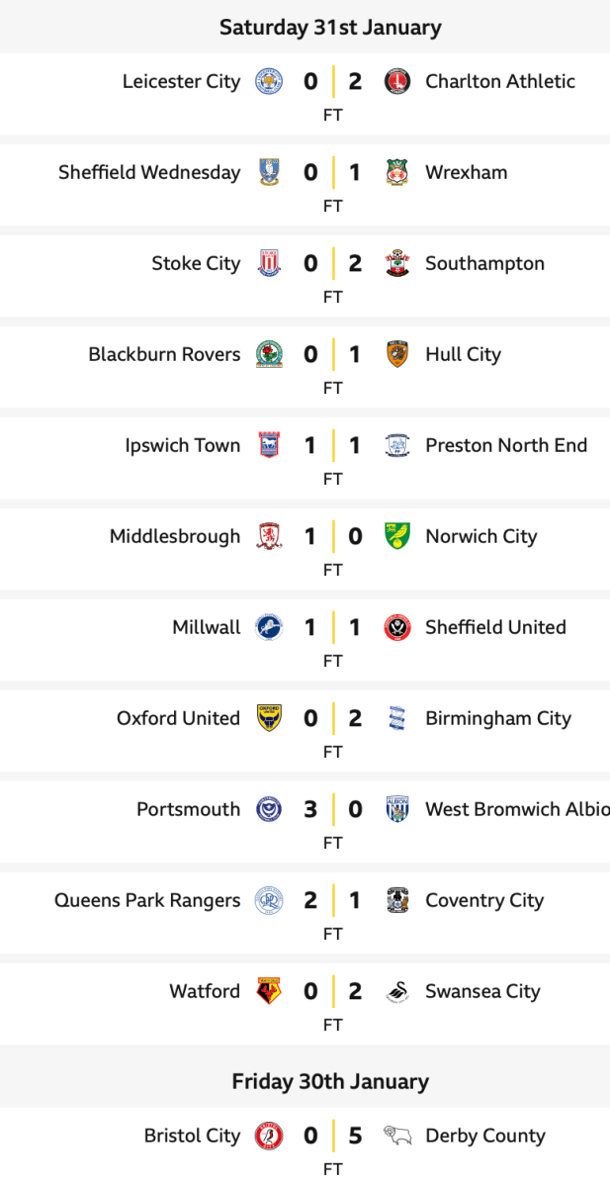Screen dimensions: 610x1186
Task: Click the Swansea City swan crest
Action: [396, 991]
